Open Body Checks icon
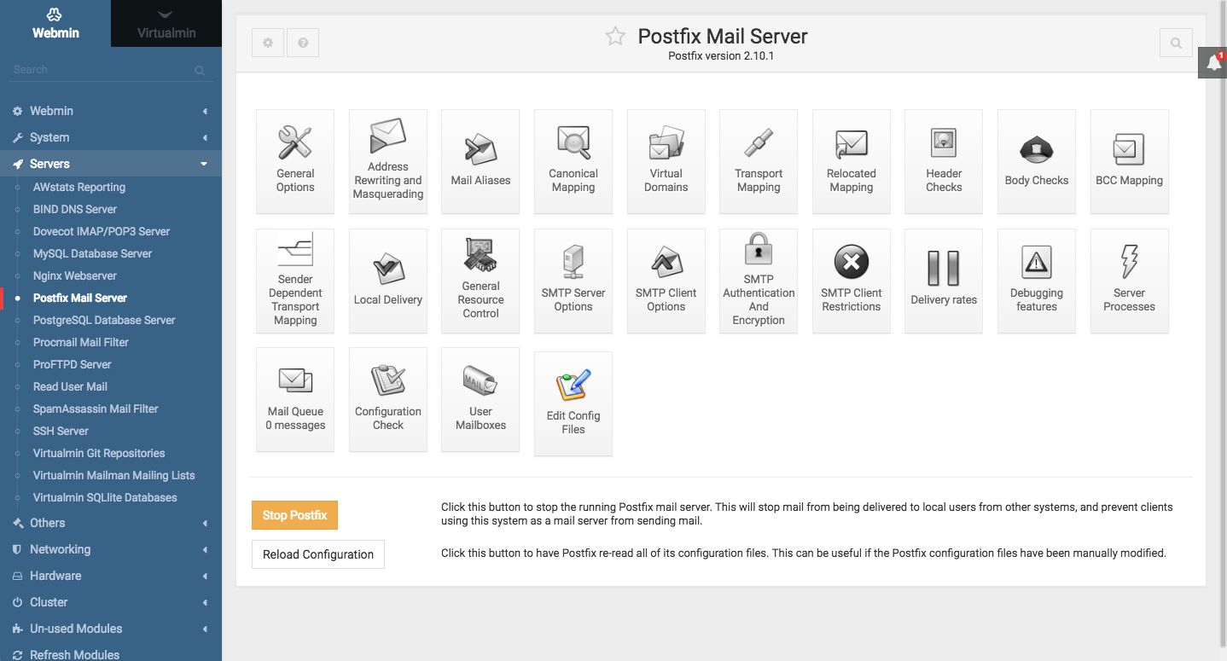This screenshot has width=1227, height=661. 1037,160
